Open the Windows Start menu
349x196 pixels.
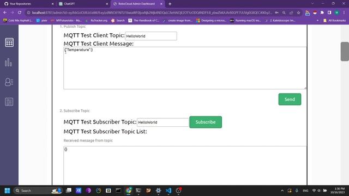[x=7, y=191]
